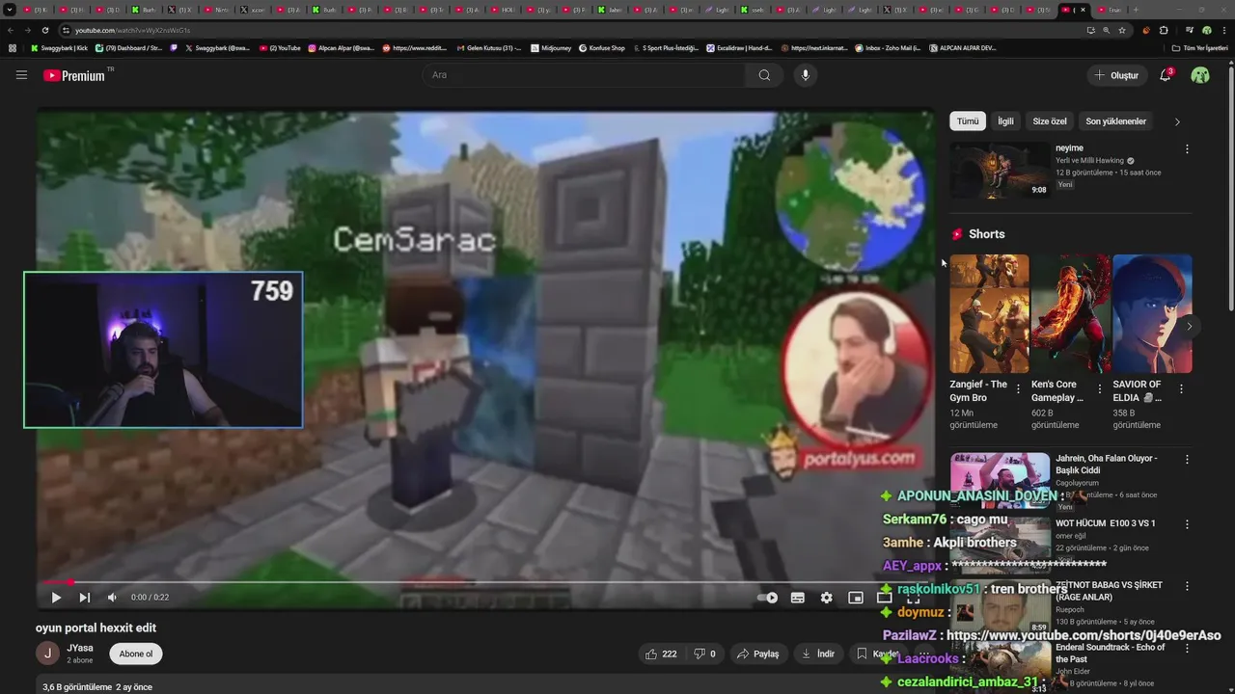Share the video via Paylaş

coord(758,654)
